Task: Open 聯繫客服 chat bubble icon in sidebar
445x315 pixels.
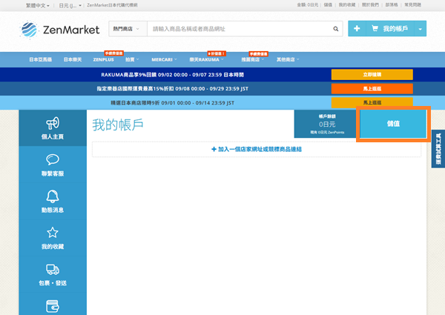Action: [x=53, y=159]
